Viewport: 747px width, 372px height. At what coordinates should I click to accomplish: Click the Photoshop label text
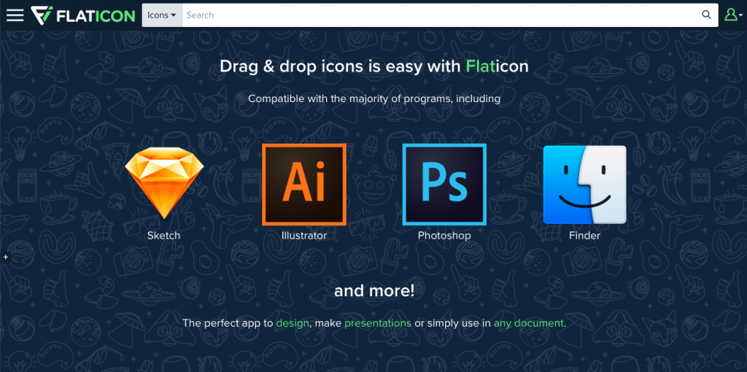pyautogui.click(x=444, y=236)
